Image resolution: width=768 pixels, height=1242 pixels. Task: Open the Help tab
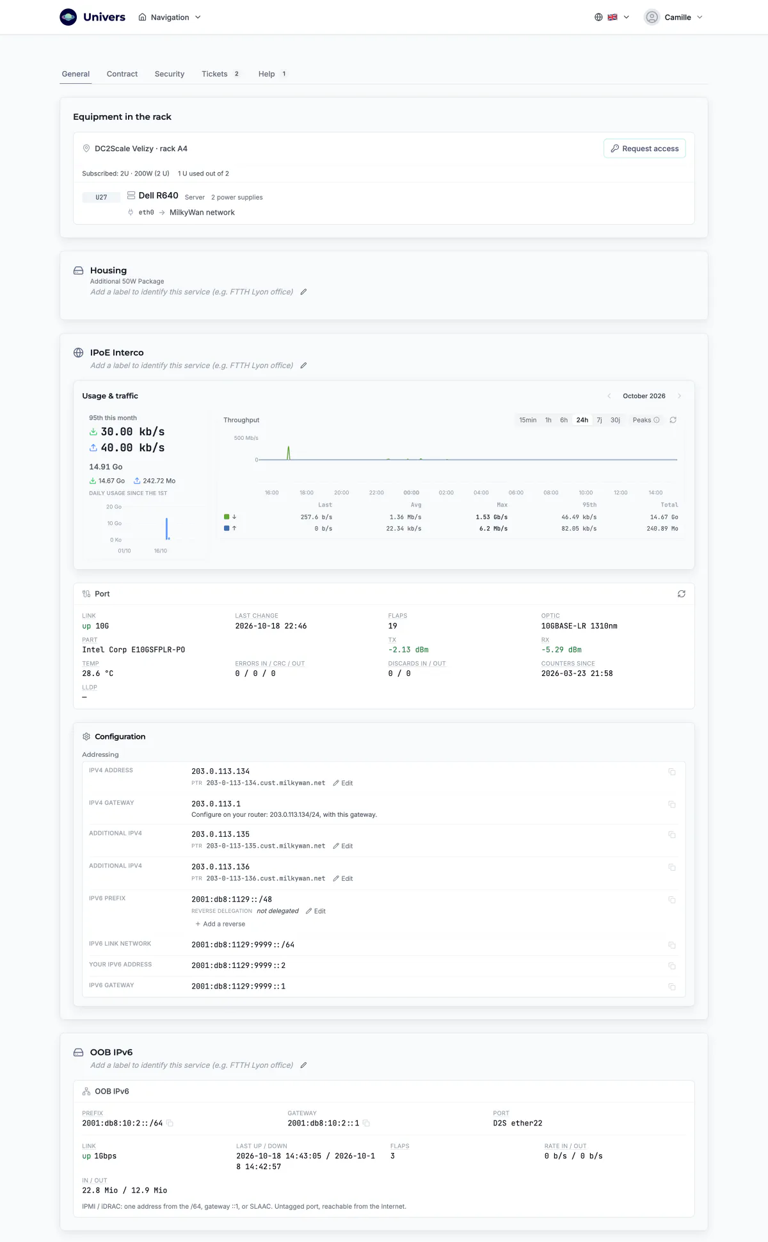click(273, 74)
